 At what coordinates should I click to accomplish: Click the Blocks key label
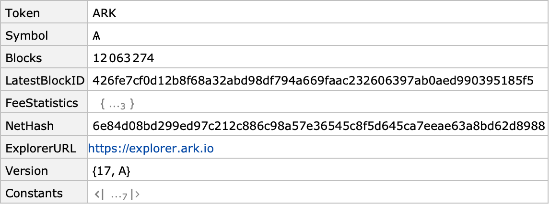(23, 58)
